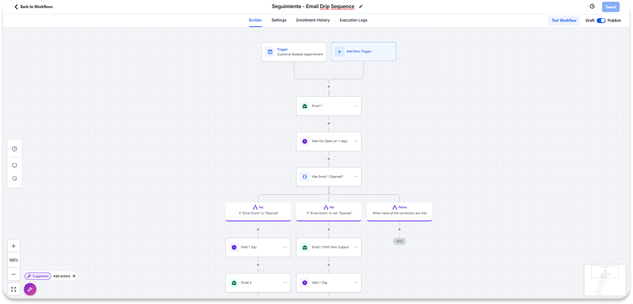Click the fit-to-screen expand icon
The height and width of the screenshot is (304, 633).
[14, 289]
